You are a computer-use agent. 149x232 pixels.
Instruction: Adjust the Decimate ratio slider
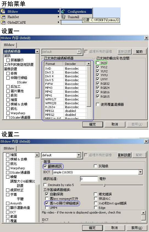[x=104, y=185]
